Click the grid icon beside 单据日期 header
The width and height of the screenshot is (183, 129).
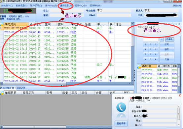(x=2, y=93)
